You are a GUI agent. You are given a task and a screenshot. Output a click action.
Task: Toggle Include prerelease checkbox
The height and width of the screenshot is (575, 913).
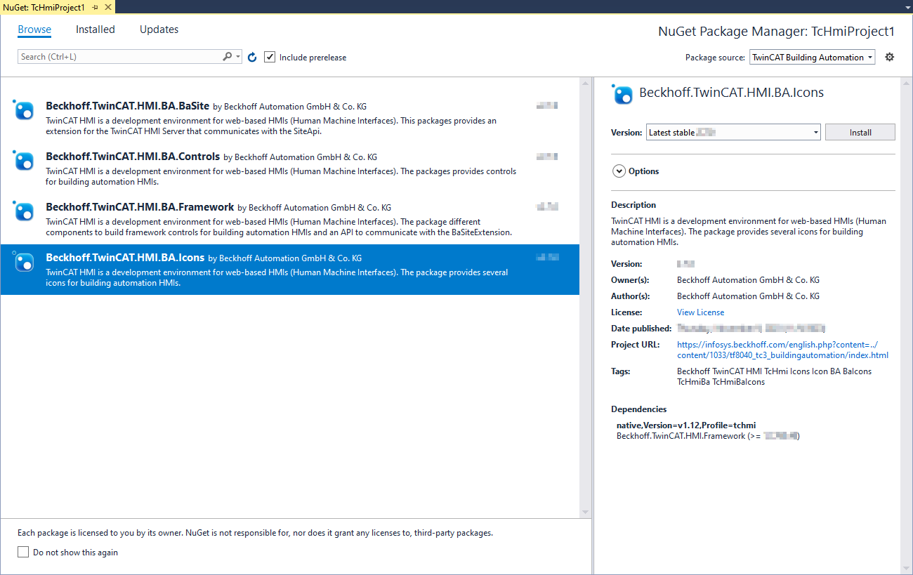[270, 57]
